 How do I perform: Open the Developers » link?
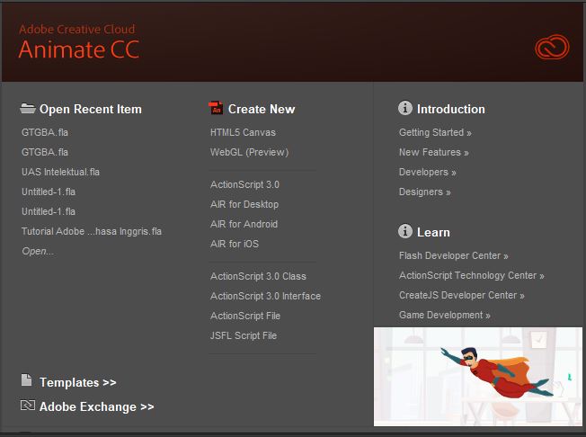(x=428, y=172)
